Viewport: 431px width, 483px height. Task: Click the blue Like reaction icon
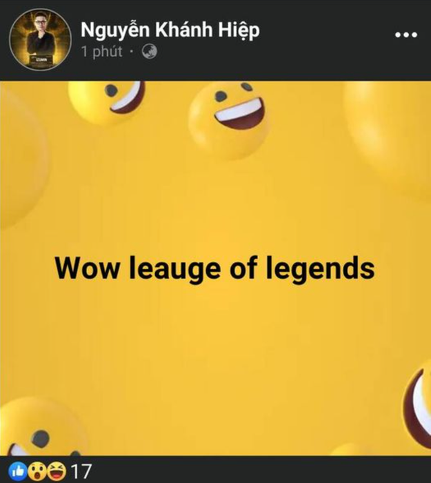pyautogui.click(x=17, y=471)
